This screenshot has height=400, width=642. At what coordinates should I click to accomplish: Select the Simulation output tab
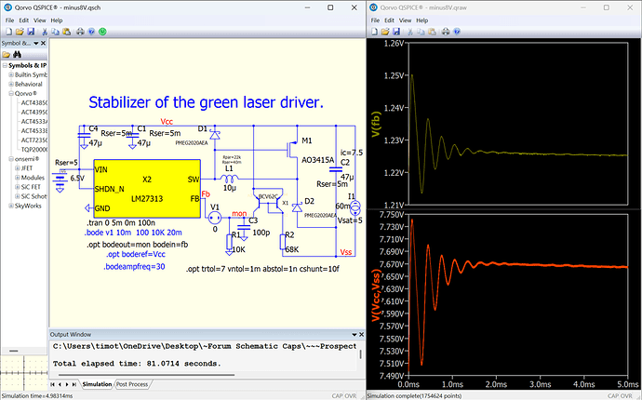coord(97,384)
